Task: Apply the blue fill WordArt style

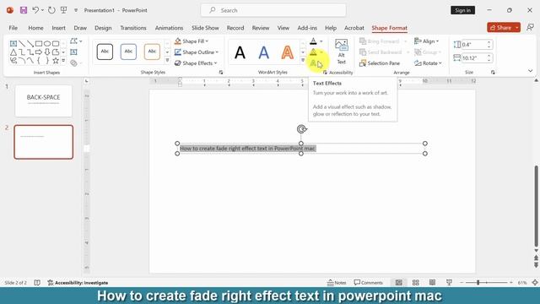Action: pos(263,52)
